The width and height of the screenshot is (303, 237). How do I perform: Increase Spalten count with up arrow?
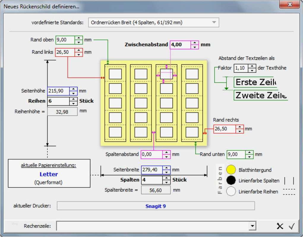166,178
